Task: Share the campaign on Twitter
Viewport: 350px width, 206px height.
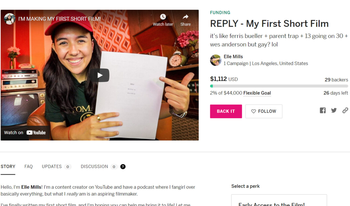Action: [334, 110]
